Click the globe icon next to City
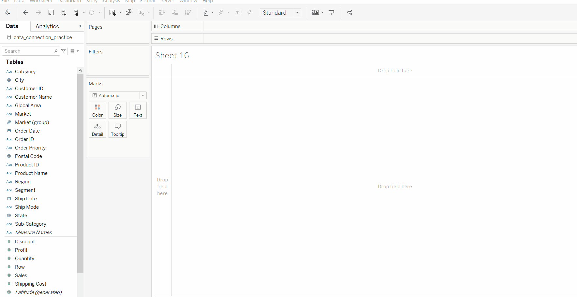This screenshot has width=577, height=297. [x=9, y=80]
